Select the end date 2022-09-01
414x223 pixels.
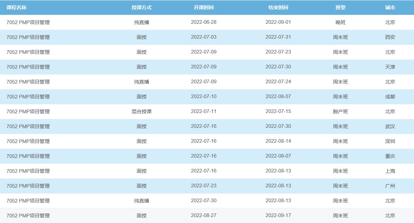tap(278, 22)
